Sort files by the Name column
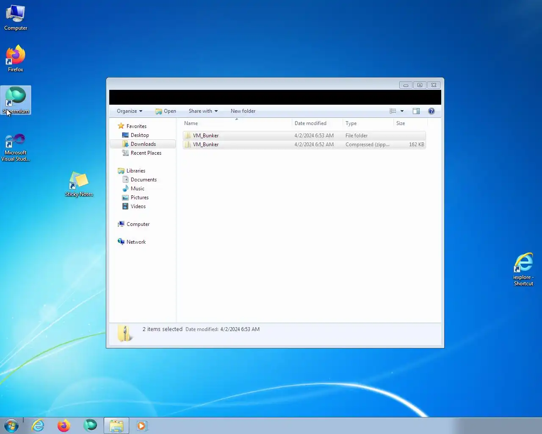This screenshot has height=434, width=542. click(237, 123)
